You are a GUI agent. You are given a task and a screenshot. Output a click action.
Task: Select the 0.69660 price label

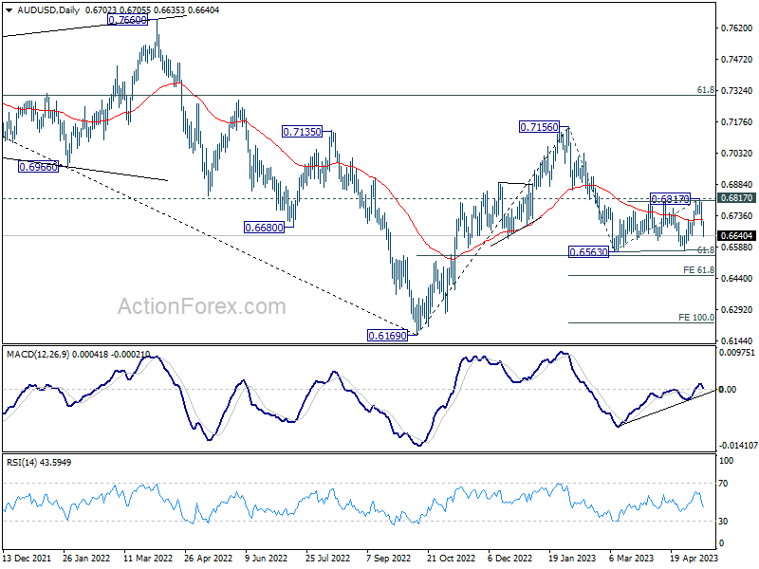[38, 168]
